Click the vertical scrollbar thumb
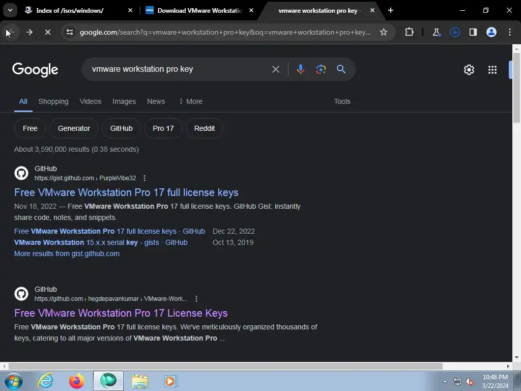The image size is (521, 391). [516, 88]
